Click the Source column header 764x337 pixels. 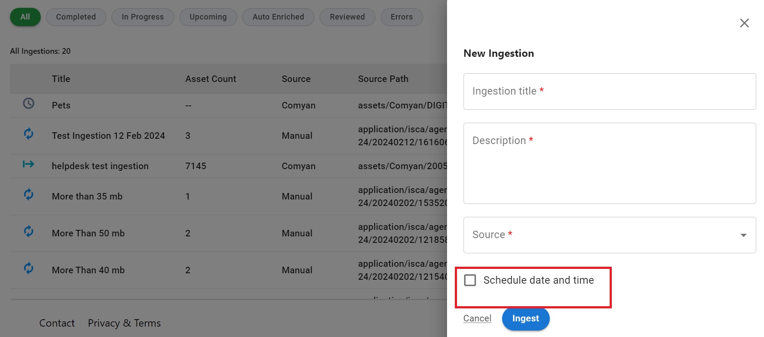point(296,79)
